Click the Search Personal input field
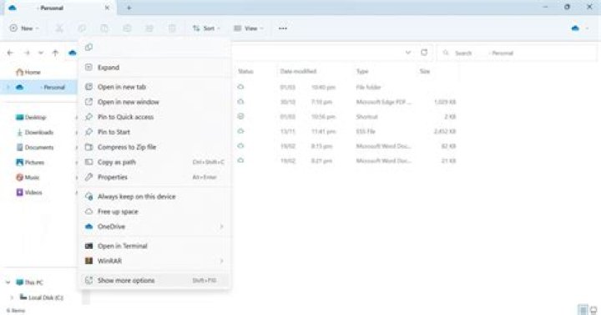The width and height of the screenshot is (601, 315). [518, 53]
